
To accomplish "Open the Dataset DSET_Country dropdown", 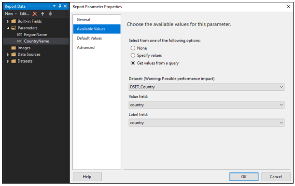I will 206,87.
